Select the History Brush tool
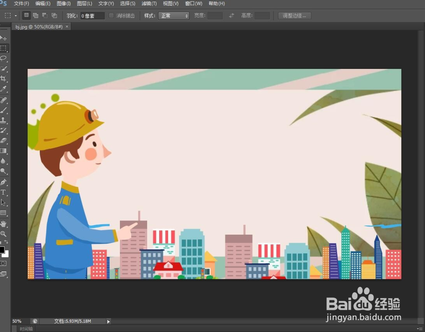Viewport: 425px width, 332px height. [4, 131]
